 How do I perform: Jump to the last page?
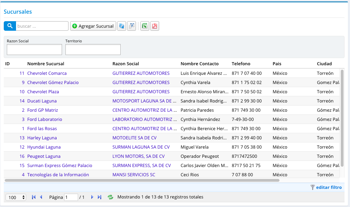(x=100, y=197)
